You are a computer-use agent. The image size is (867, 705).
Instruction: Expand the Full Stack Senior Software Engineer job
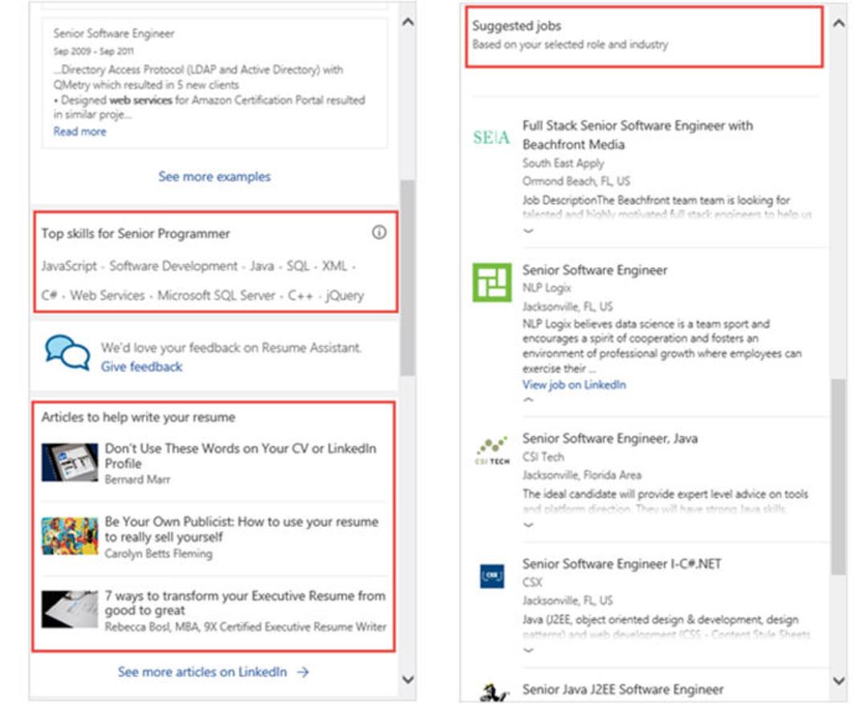[x=528, y=230]
